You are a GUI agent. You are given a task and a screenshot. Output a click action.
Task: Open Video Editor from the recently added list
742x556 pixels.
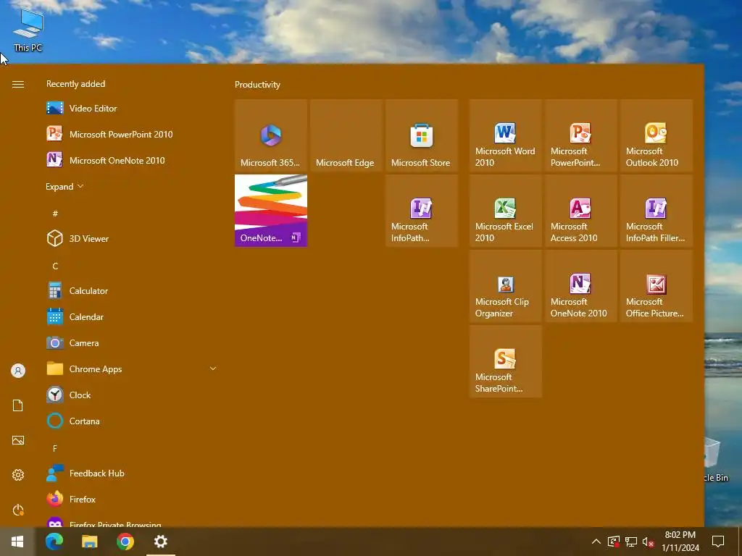pyautogui.click(x=130, y=109)
